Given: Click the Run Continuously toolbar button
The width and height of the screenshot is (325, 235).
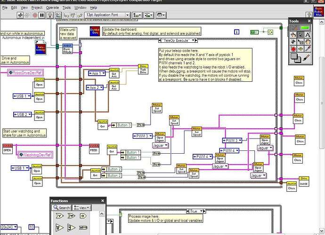Looking at the screenshot, I should pyautogui.click(x=27, y=15).
